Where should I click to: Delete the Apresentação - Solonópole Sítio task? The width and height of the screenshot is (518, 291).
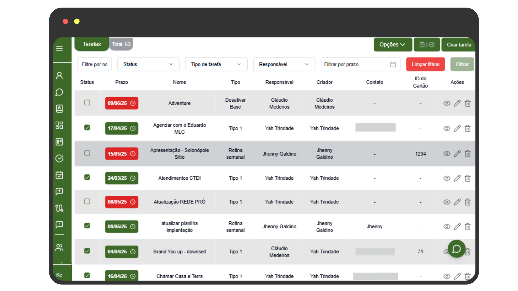pos(468,154)
